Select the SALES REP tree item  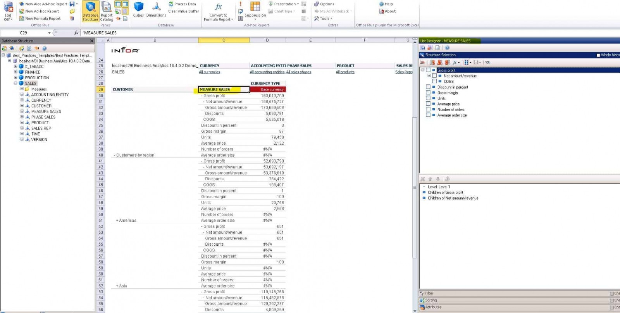41,128
